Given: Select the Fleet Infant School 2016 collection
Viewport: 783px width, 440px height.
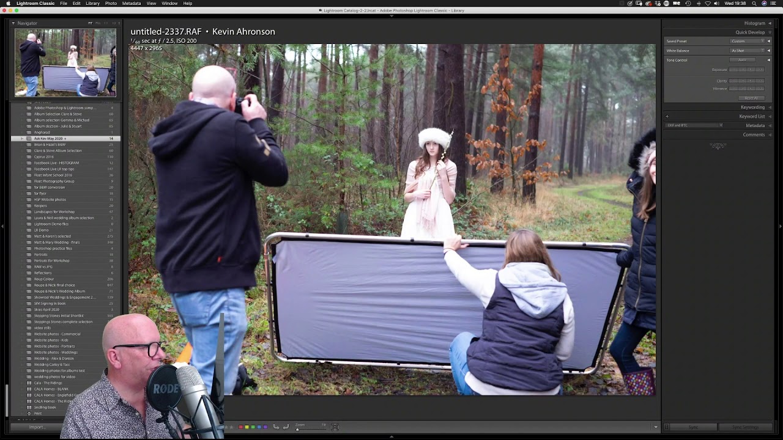Looking at the screenshot, I should [65, 175].
